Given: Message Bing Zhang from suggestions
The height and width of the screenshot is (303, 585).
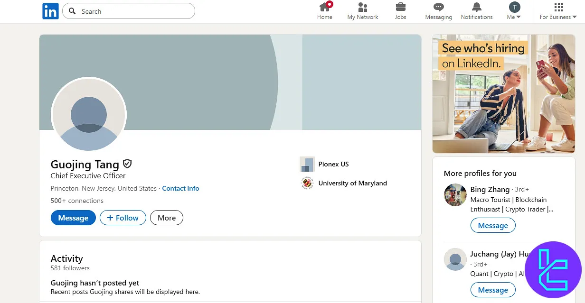Looking at the screenshot, I should [492, 226].
